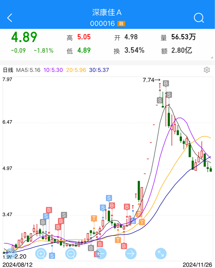The image size is (215, 268).
Task: Go back using the left chevron
Action: [10, 18]
